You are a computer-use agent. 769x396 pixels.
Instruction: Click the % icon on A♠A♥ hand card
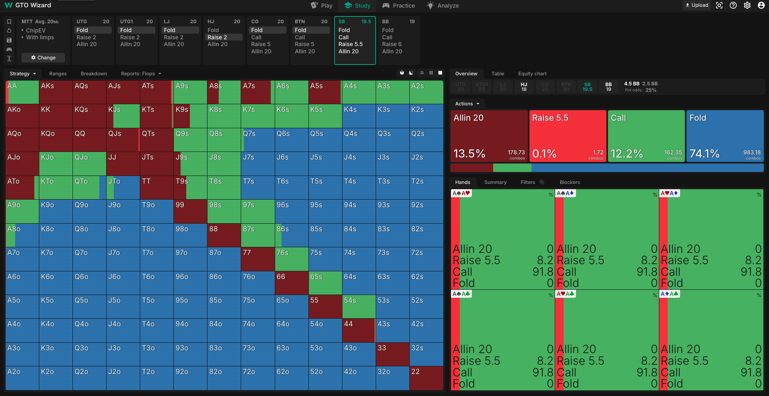point(551,194)
